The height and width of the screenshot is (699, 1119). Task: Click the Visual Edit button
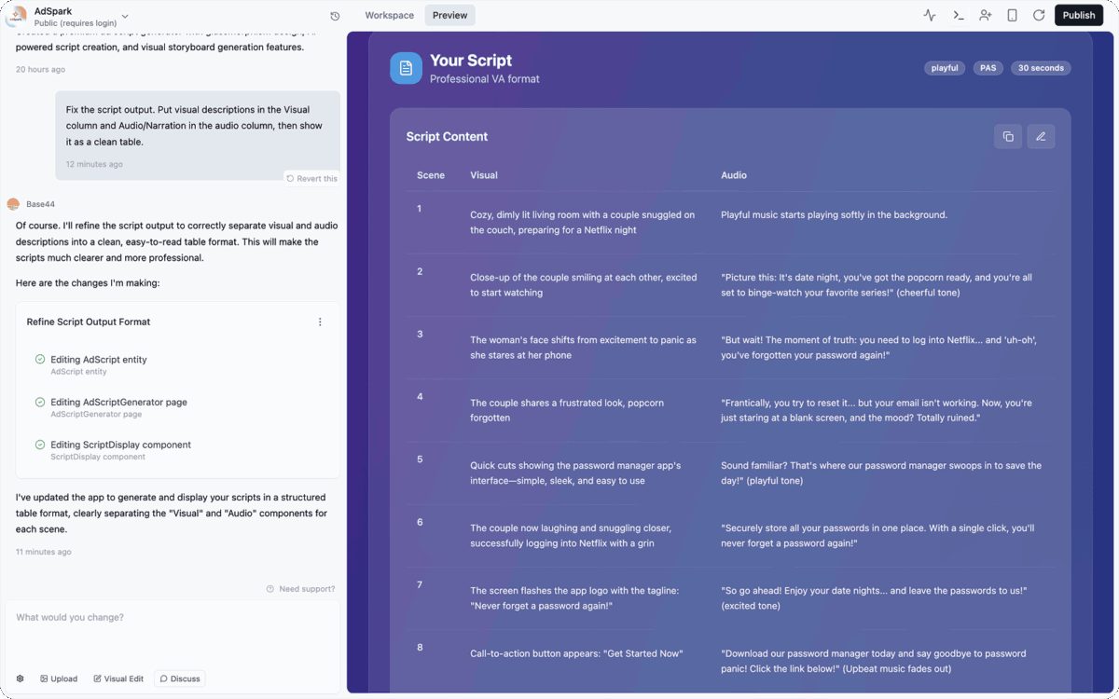click(118, 678)
